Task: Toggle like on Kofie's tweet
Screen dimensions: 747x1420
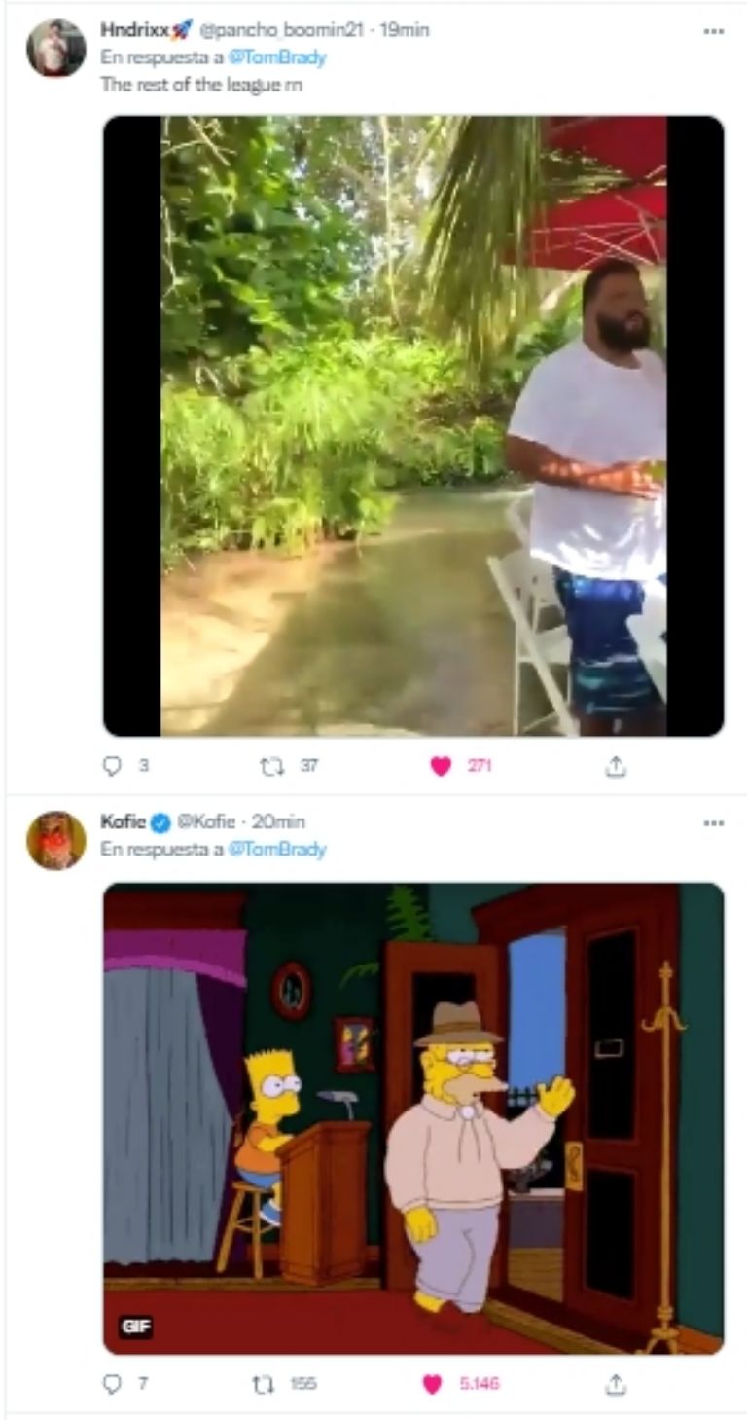Action: 433,1384
